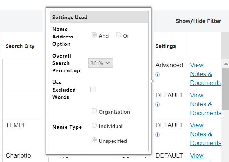Select the Or name address option

119,35
